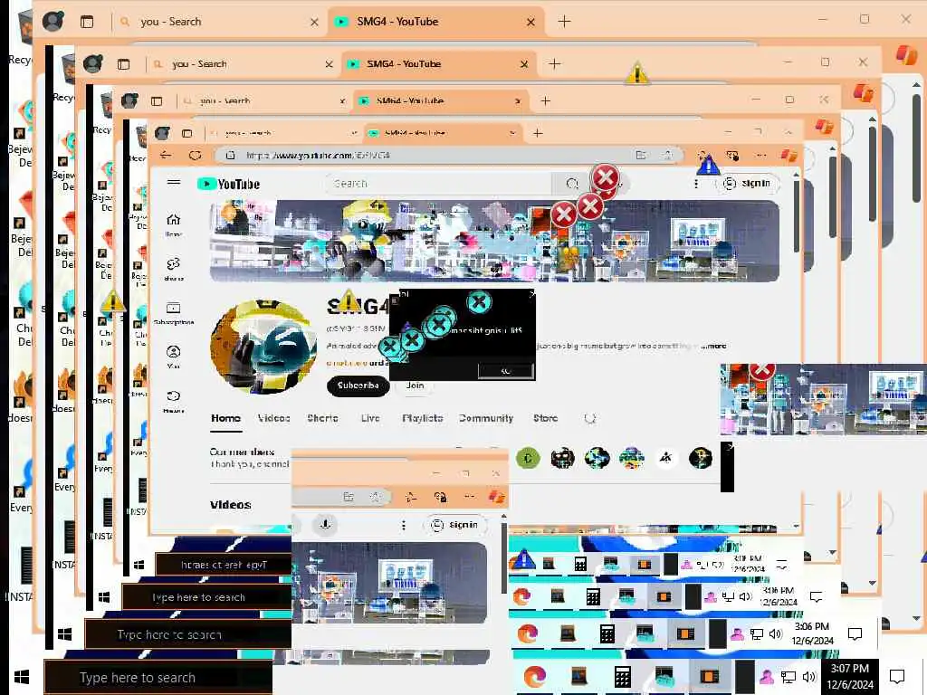The height and width of the screenshot is (695, 927).
Task: Open notification center on bottom taskbar
Action: (x=897, y=677)
